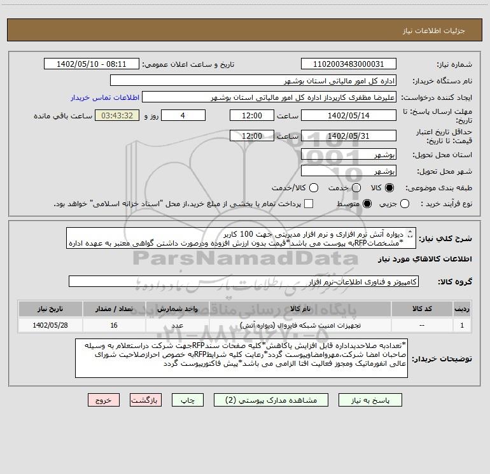Open اطلاعات تماس خریدار link
This screenshot has width=490, height=474.
(x=105, y=97)
